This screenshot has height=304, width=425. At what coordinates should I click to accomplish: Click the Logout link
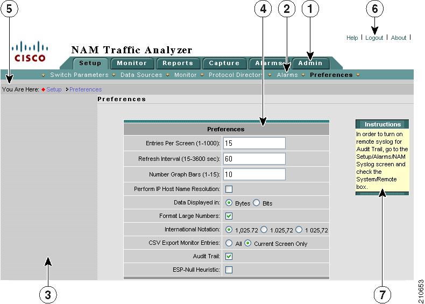pos(374,38)
